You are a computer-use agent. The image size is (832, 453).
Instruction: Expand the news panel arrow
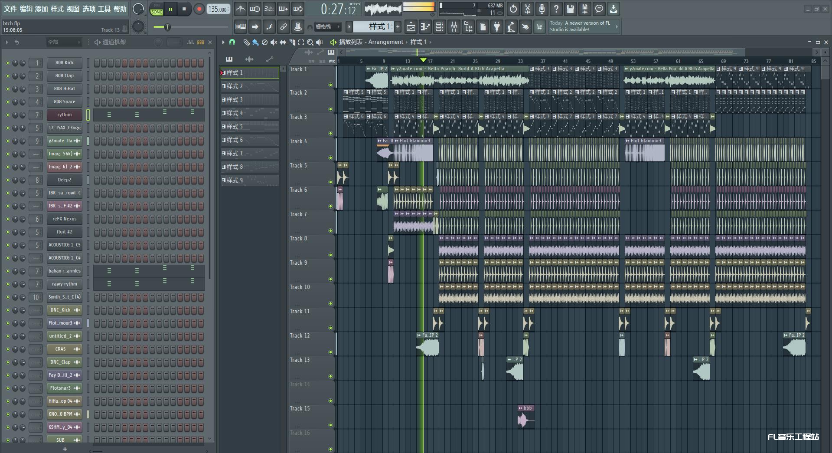coord(617,26)
